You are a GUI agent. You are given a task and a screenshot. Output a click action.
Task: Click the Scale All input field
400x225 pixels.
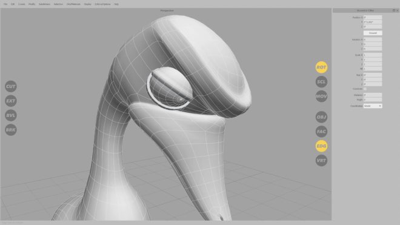373,69
